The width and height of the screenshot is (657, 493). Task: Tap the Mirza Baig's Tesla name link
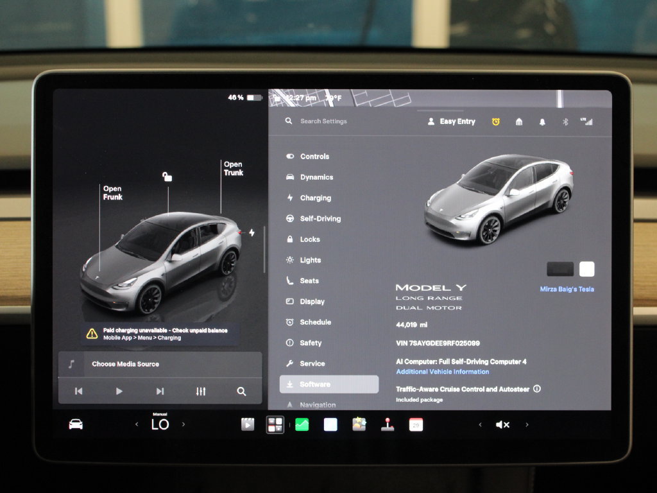pos(567,289)
